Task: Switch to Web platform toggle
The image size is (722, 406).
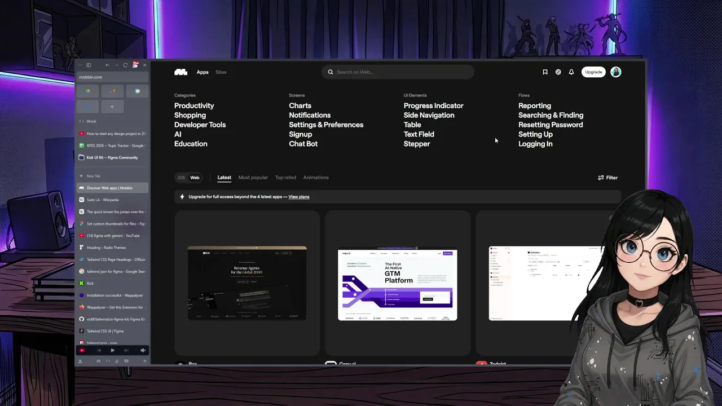Action: (x=195, y=178)
